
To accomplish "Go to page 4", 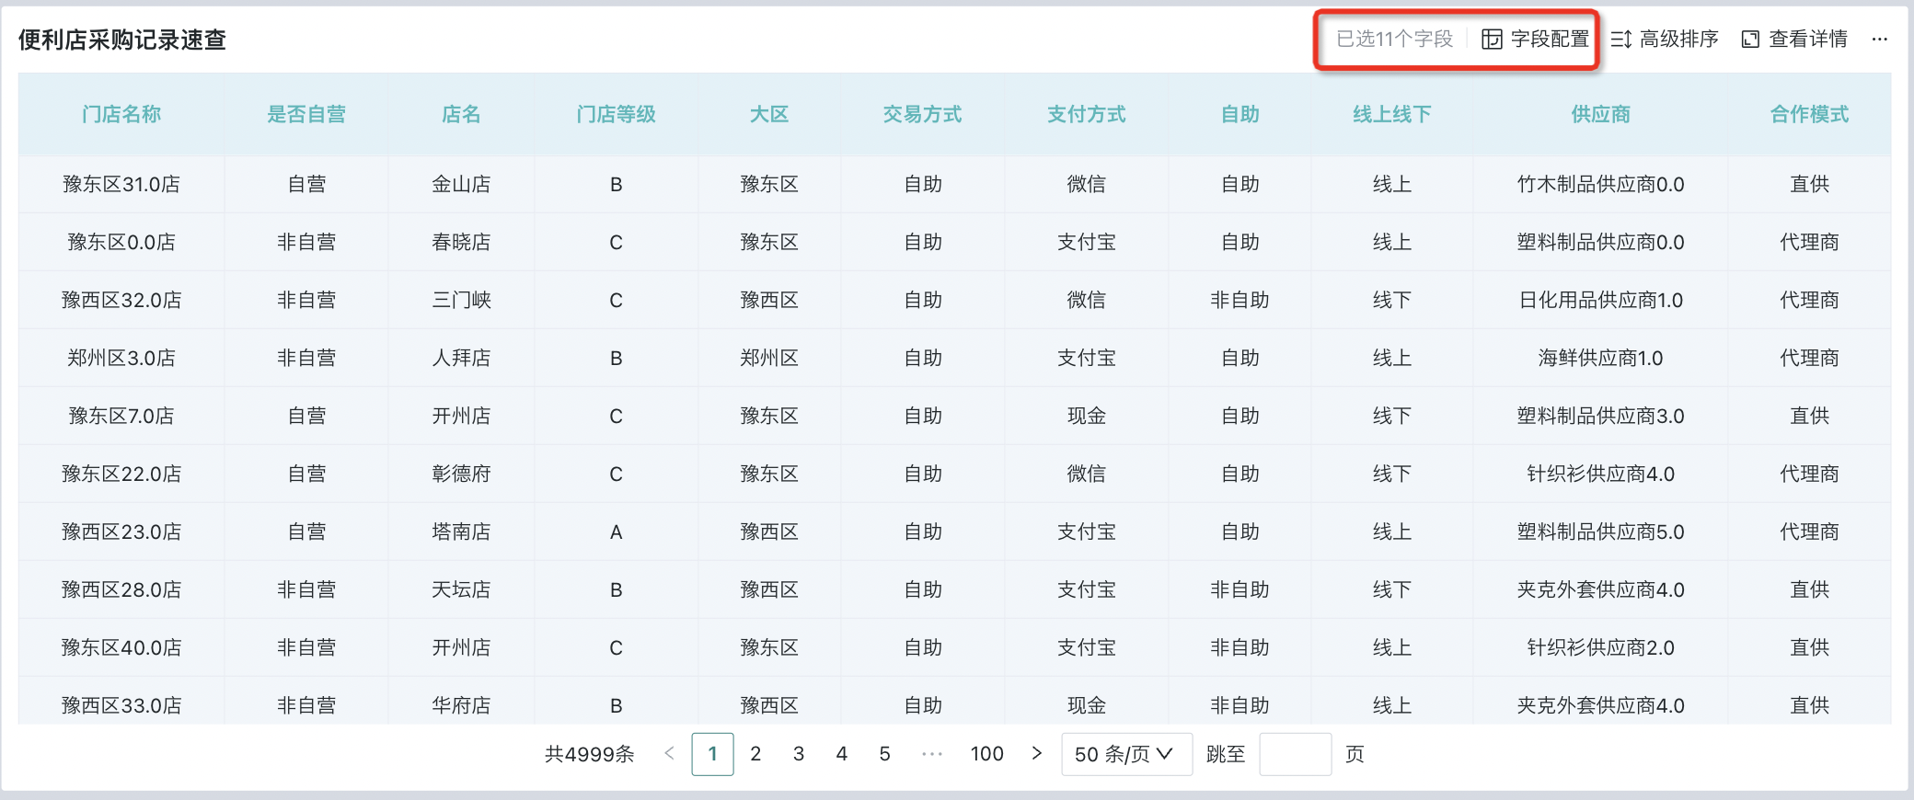I will (x=841, y=754).
